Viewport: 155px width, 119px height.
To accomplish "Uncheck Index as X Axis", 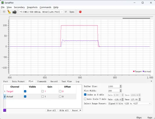I will point(85,95).
